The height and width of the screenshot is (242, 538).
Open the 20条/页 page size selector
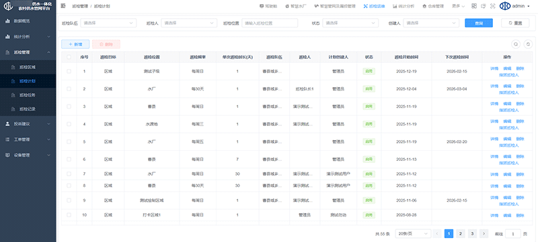(x=413, y=234)
